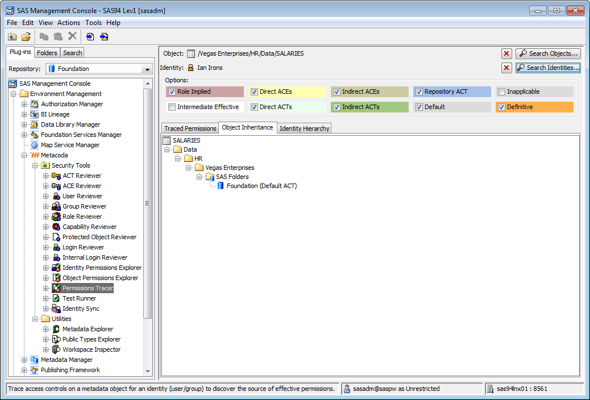
Task: Open the Object Permissions Explorer icon
Action: click(x=56, y=278)
